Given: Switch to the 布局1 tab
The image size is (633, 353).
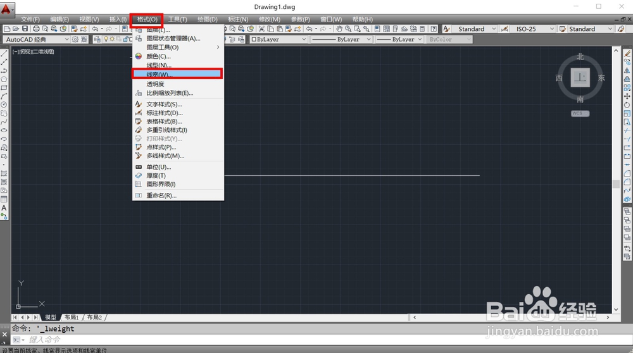Looking at the screenshot, I should pyautogui.click(x=72, y=318).
